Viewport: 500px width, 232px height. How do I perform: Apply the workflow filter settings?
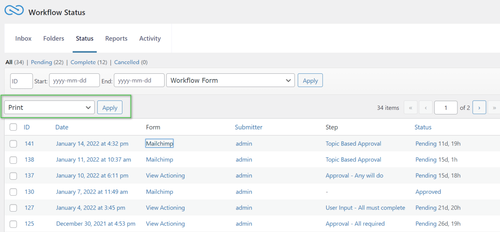310,80
